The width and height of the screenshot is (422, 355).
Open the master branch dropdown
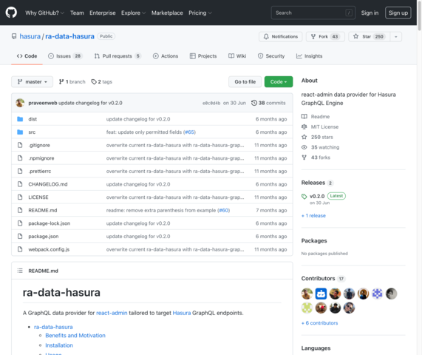click(x=32, y=81)
